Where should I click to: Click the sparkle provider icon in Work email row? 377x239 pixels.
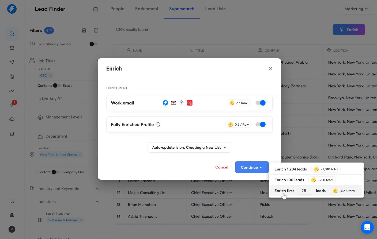(182, 103)
